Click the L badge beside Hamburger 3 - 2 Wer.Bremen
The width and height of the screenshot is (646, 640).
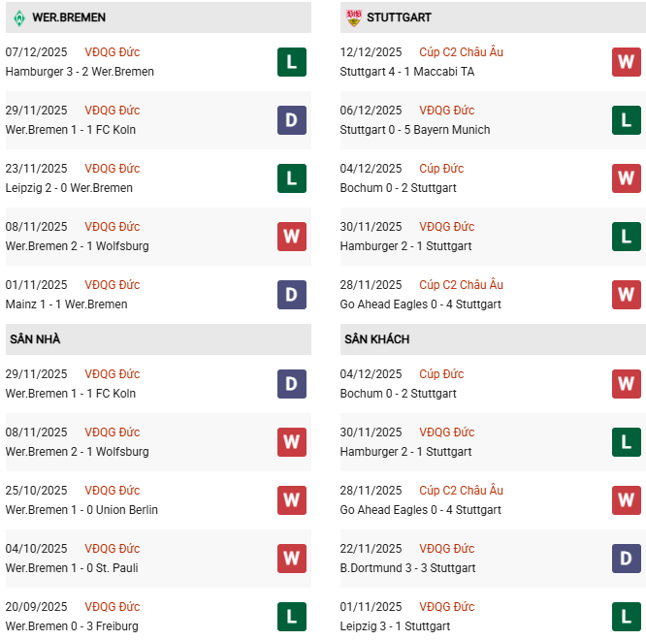click(291, 62)
